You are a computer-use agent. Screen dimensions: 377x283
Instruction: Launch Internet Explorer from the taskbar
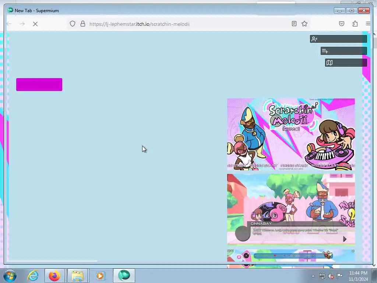coord(33,276)
